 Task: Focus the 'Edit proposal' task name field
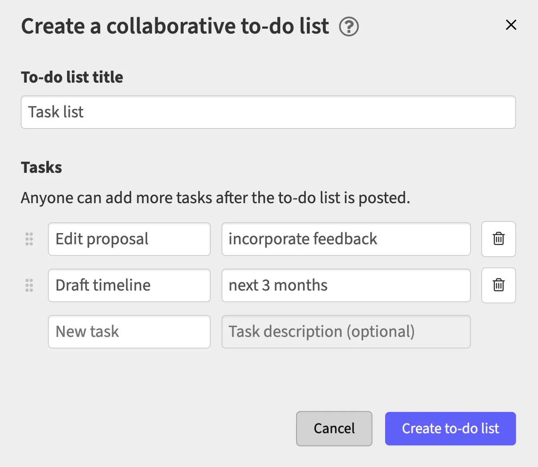(x=129, y=239)
